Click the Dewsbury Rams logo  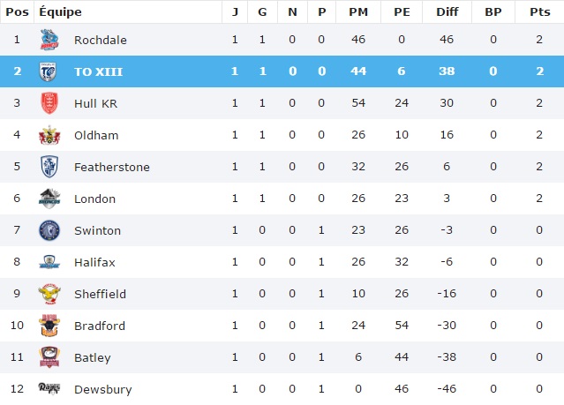click(x=49, y=388)
